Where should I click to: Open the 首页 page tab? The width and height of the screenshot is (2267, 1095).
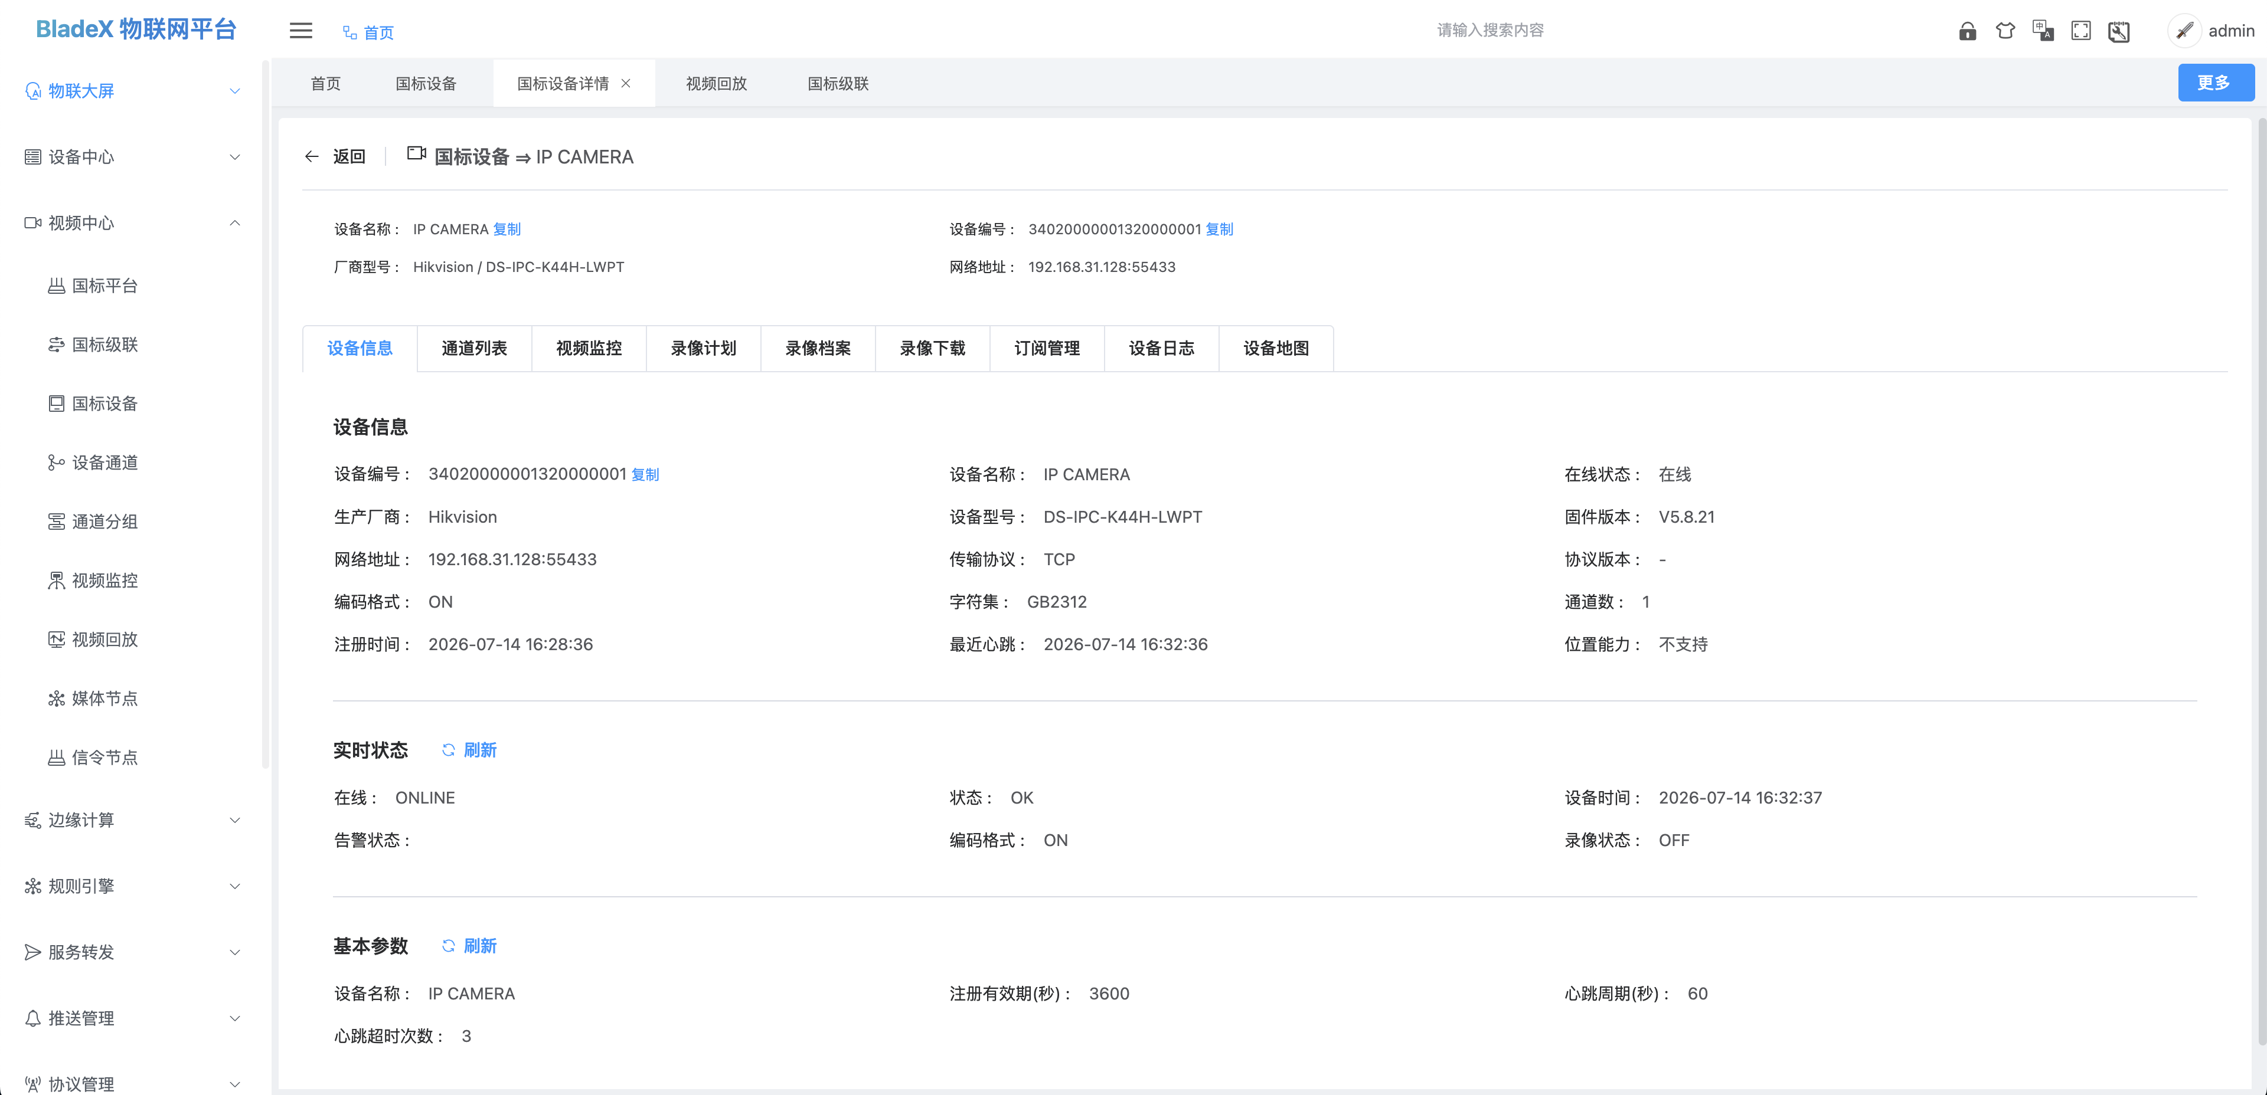point(326,84)
